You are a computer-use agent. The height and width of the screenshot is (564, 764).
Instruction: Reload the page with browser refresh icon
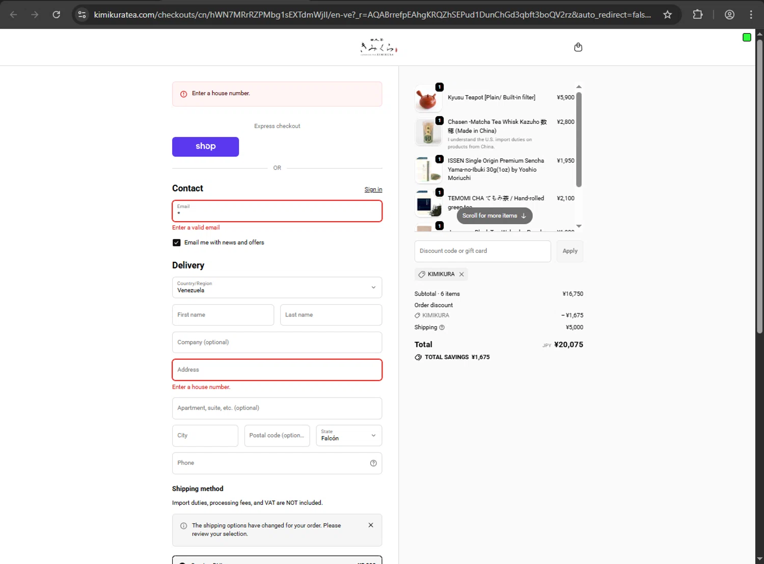point(57,15)
